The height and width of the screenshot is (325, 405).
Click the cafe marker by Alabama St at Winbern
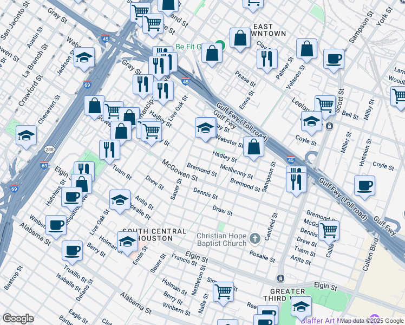[56, 227]
